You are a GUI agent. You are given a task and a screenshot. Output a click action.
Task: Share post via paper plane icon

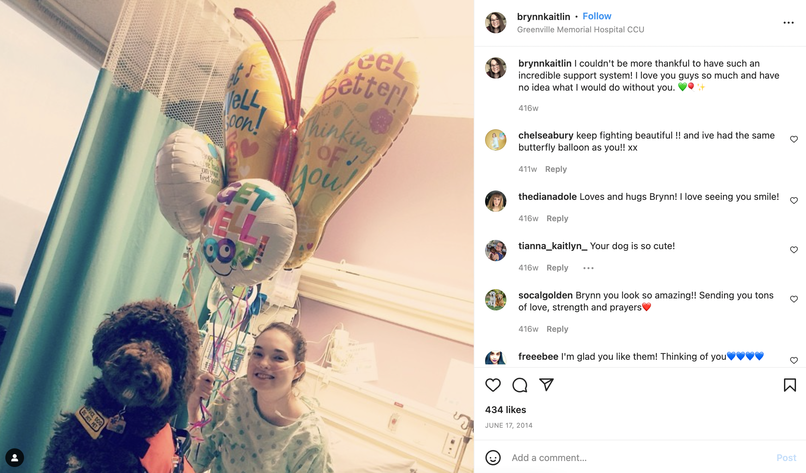click(x=546, y=385)
